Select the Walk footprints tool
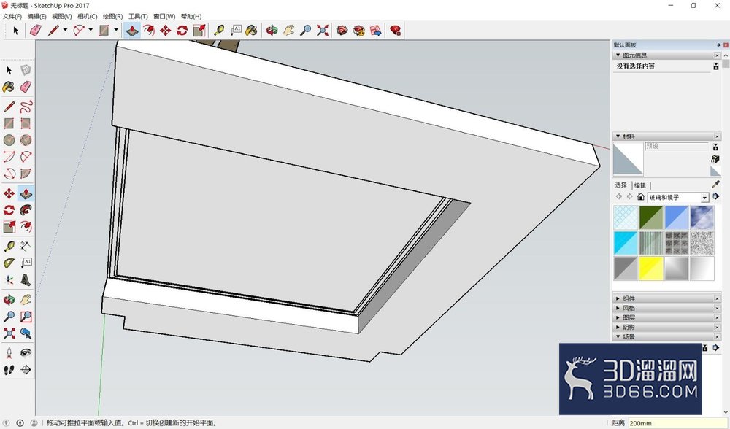The width and height of the screenshot is (730, 429). [9, 369]
